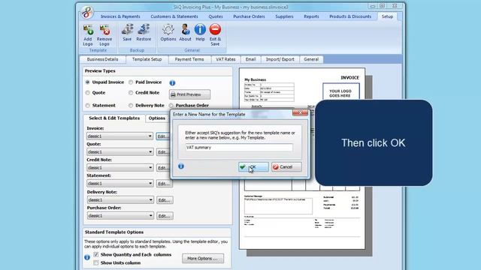The image size is (481, 270).
Task: Open the Setup ribbon tab
Action: tap(387, 16)
